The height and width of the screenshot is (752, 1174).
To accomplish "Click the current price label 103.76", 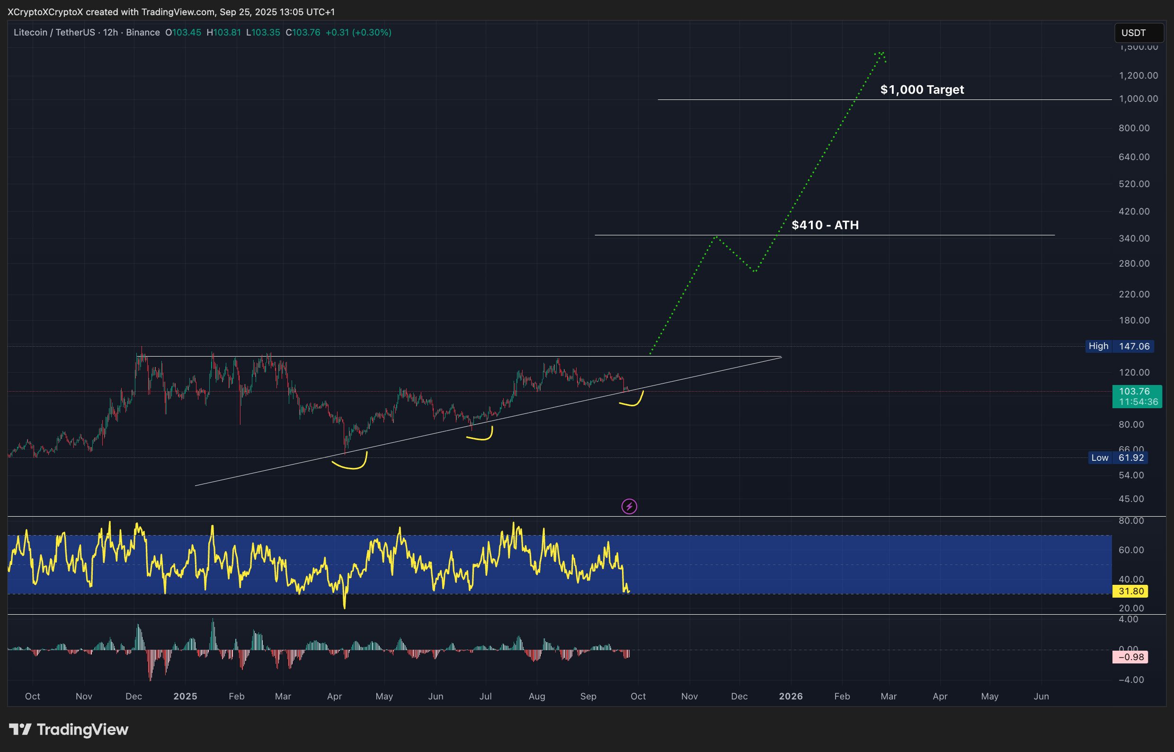I will [1138, 391].
